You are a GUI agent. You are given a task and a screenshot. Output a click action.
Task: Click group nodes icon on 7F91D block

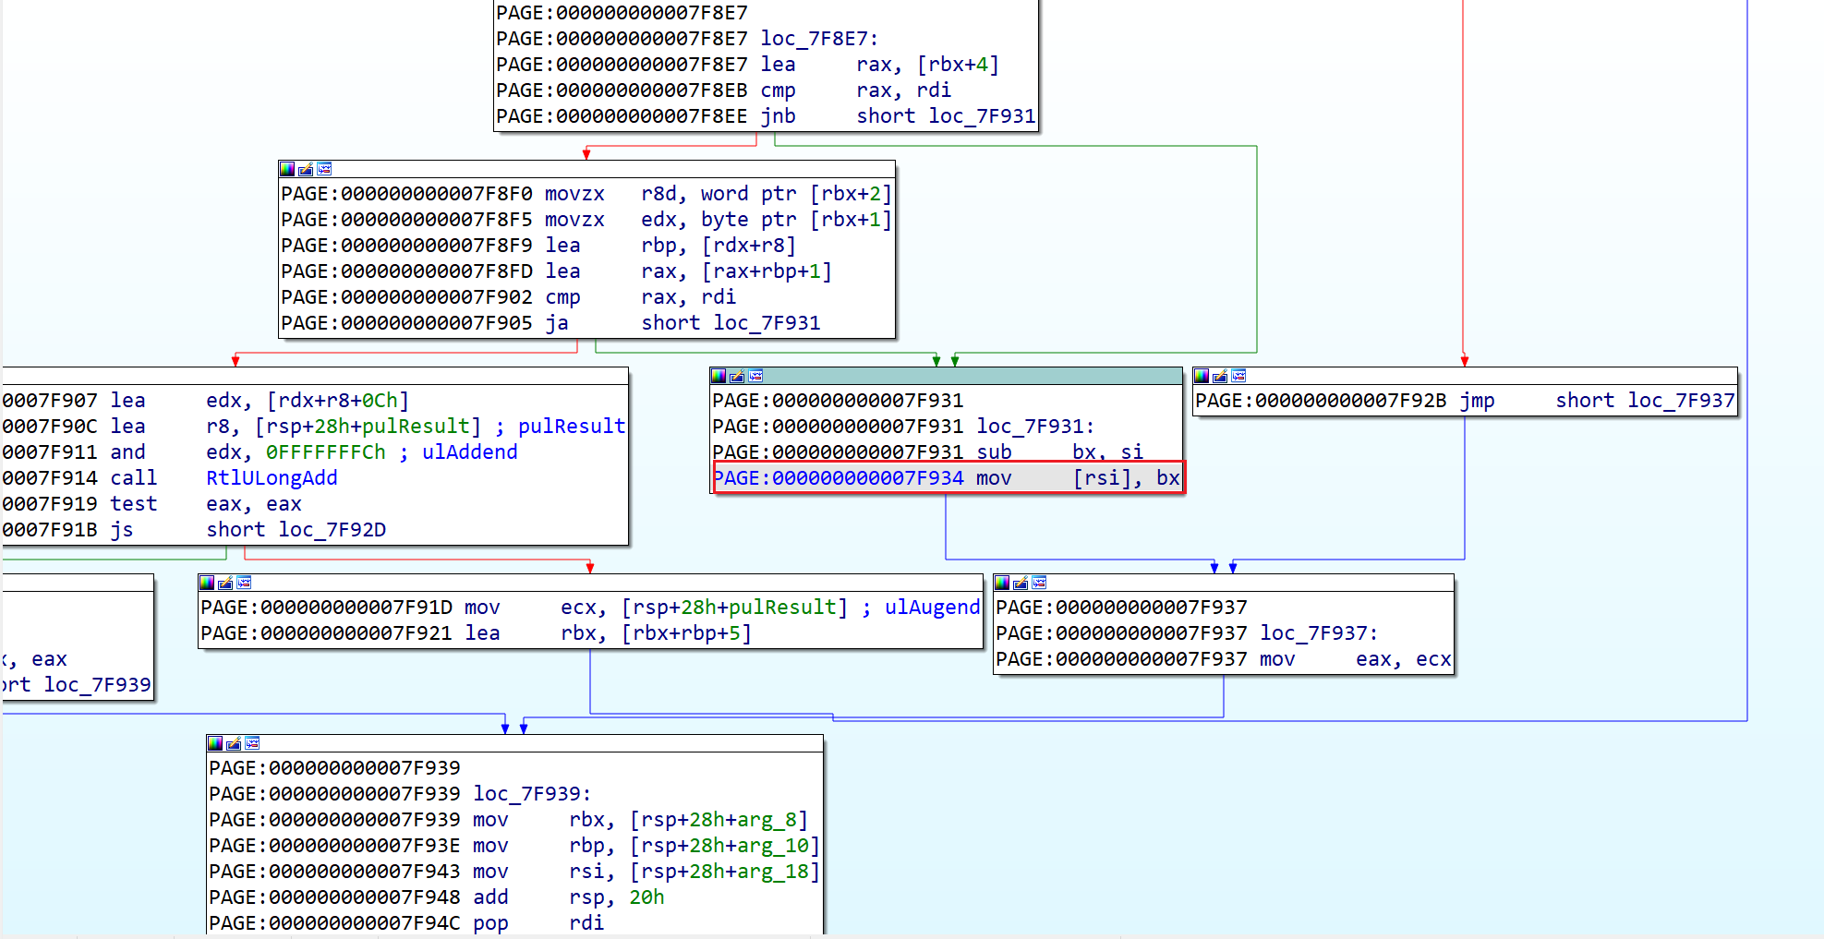coord(244,583)
